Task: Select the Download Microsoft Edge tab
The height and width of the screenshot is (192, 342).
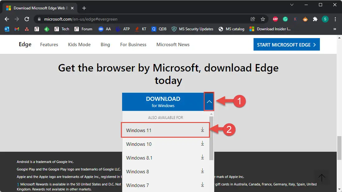Action: pos(39,8)
